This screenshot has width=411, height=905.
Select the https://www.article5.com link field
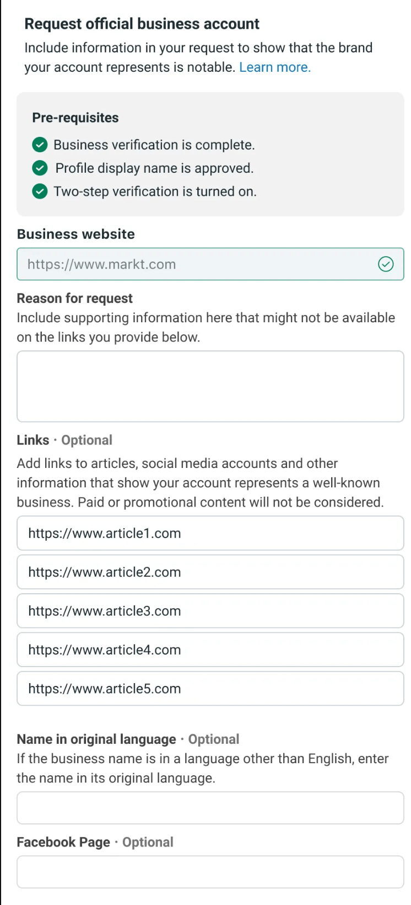(209, 688)
